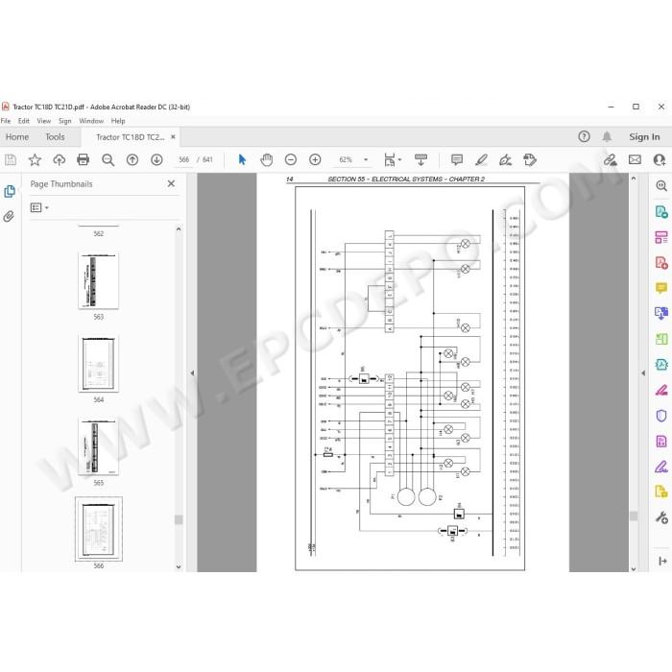Print the document
Viewport: 672px width, 672px height.
coord(84,160)
